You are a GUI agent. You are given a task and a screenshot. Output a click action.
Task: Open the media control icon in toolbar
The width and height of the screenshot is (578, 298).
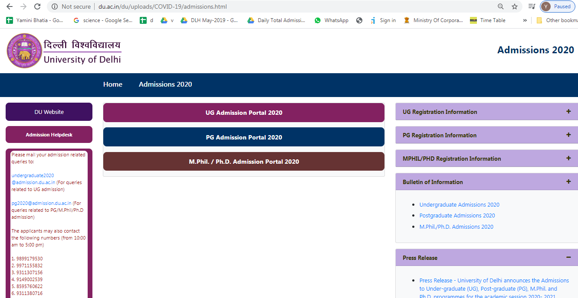[x=532, y=6]
